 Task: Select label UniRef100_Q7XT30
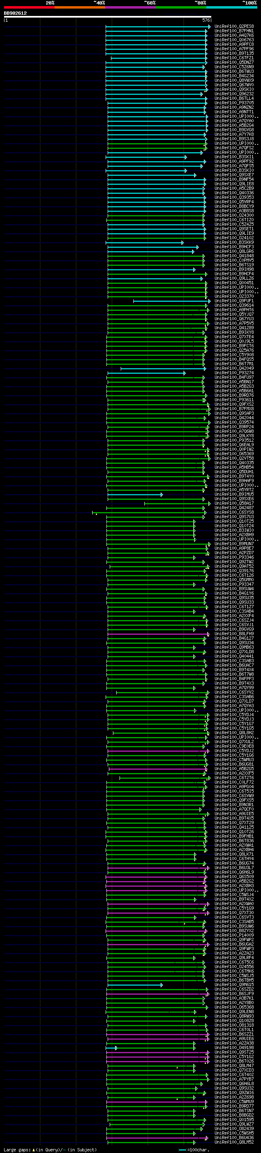click(234, 913)
